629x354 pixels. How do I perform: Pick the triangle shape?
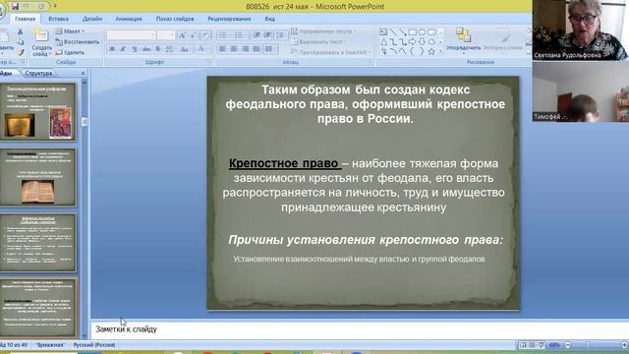coord(383,41)
